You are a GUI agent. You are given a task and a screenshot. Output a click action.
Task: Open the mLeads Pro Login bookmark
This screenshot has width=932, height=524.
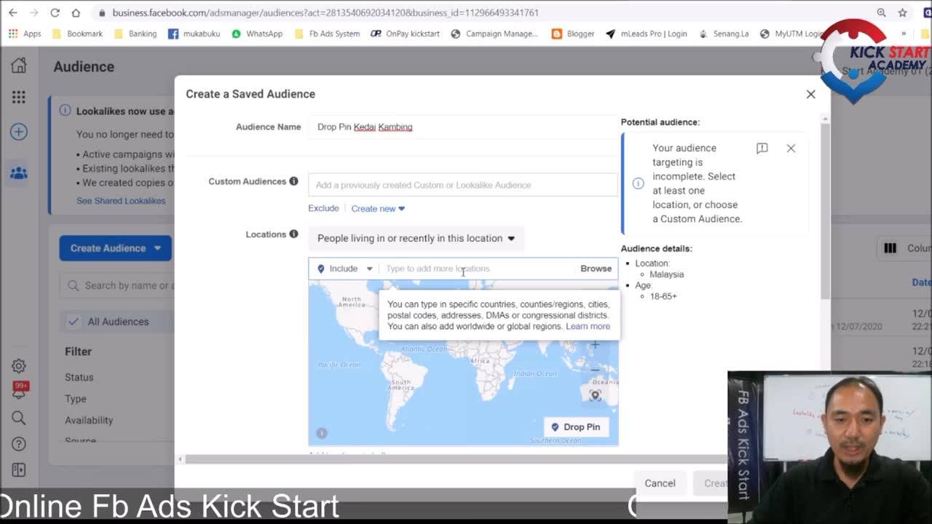coord(646,33)
